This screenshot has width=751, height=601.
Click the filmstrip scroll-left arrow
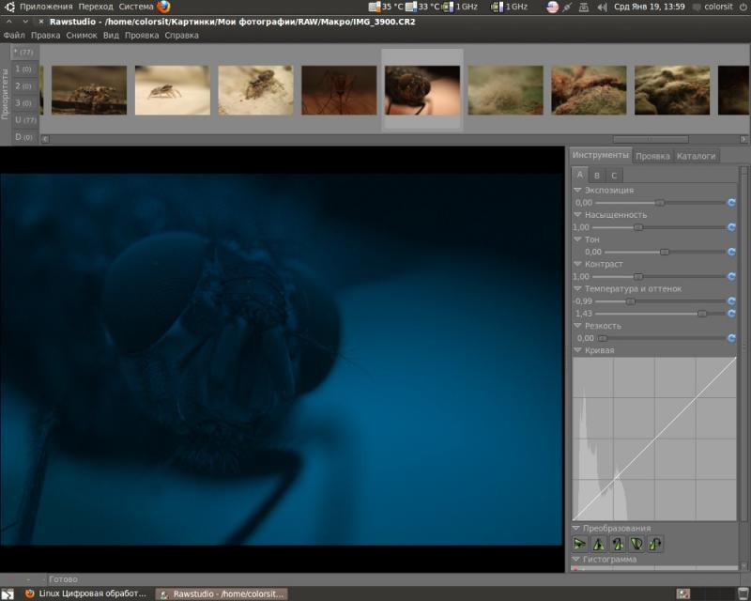(x=45, y=140)
